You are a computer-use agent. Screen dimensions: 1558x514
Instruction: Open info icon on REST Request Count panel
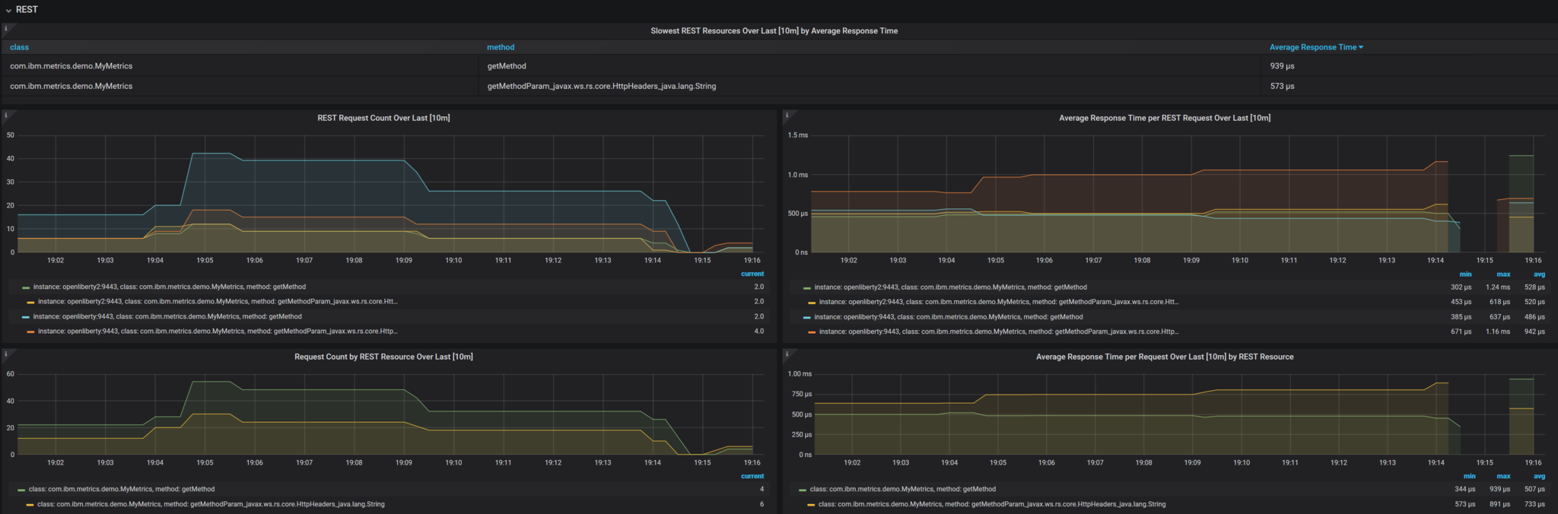pyautogui.click(x=5, y=116)
